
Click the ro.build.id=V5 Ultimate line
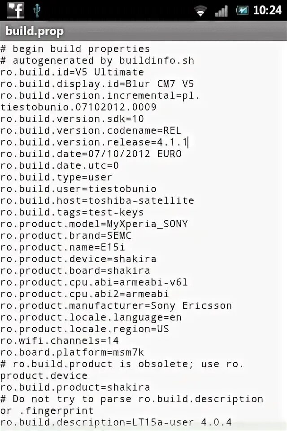pyautogui.click(x=72, y=72)
